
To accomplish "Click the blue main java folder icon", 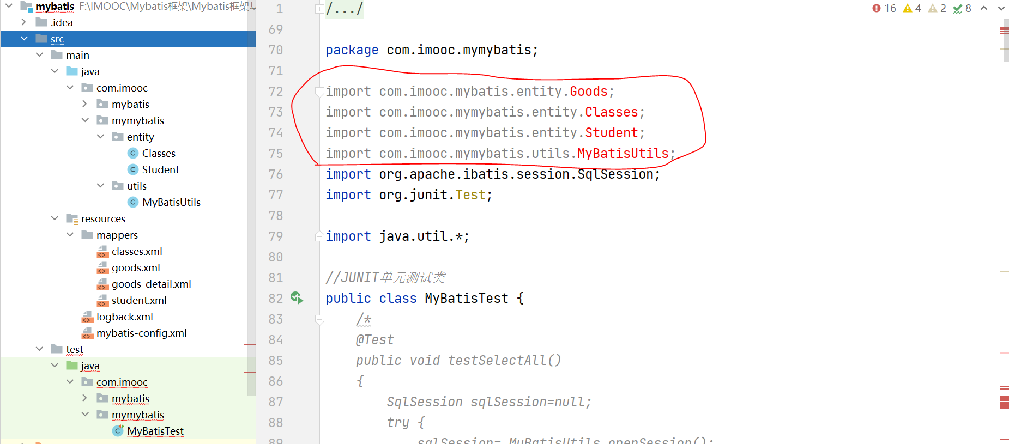I will [x=72, y=71].
